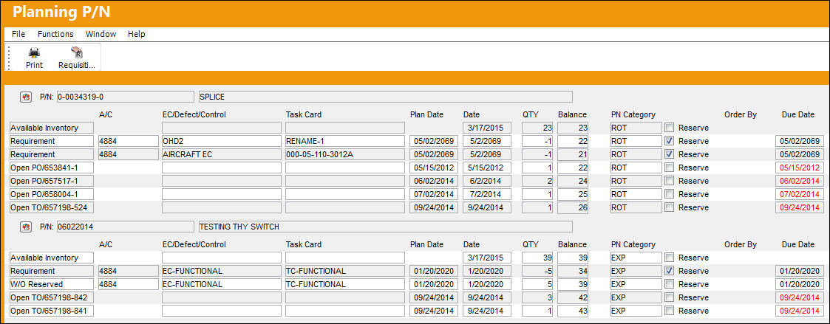Click the red 06/02/2014 due date
The image size is (830, 324).
pyautogui.click(x=800, y=181)
